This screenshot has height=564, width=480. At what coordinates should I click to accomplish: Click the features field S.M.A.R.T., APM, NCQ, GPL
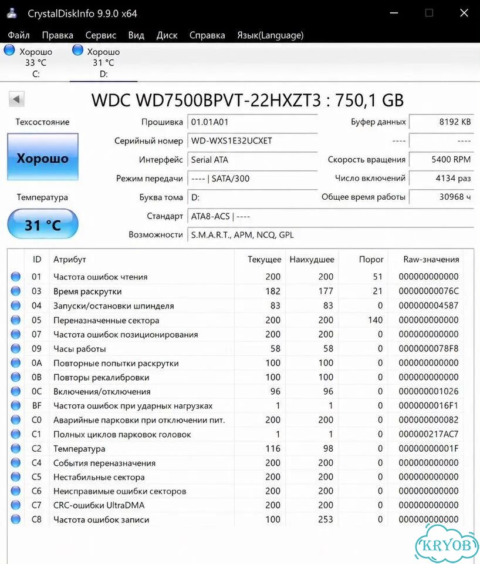pyautogui.click(x=330, y=235)
